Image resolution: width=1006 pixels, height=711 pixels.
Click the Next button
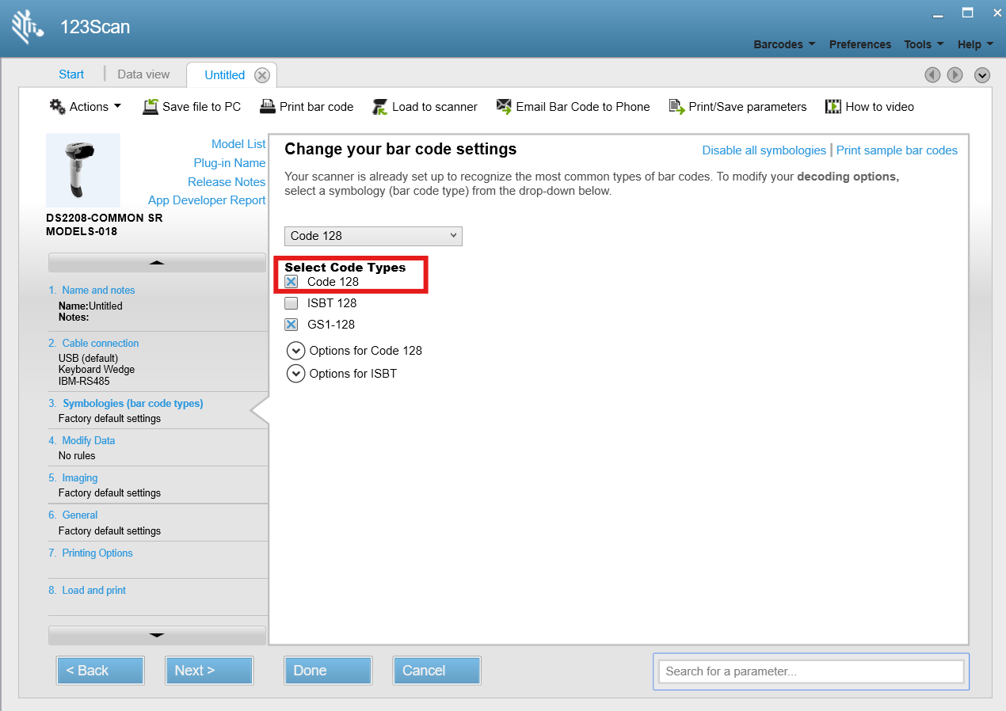[209, 671]
